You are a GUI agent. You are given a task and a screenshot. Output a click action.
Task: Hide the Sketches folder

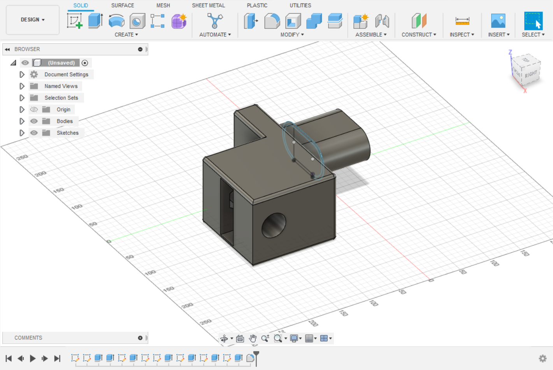point(34,133)
